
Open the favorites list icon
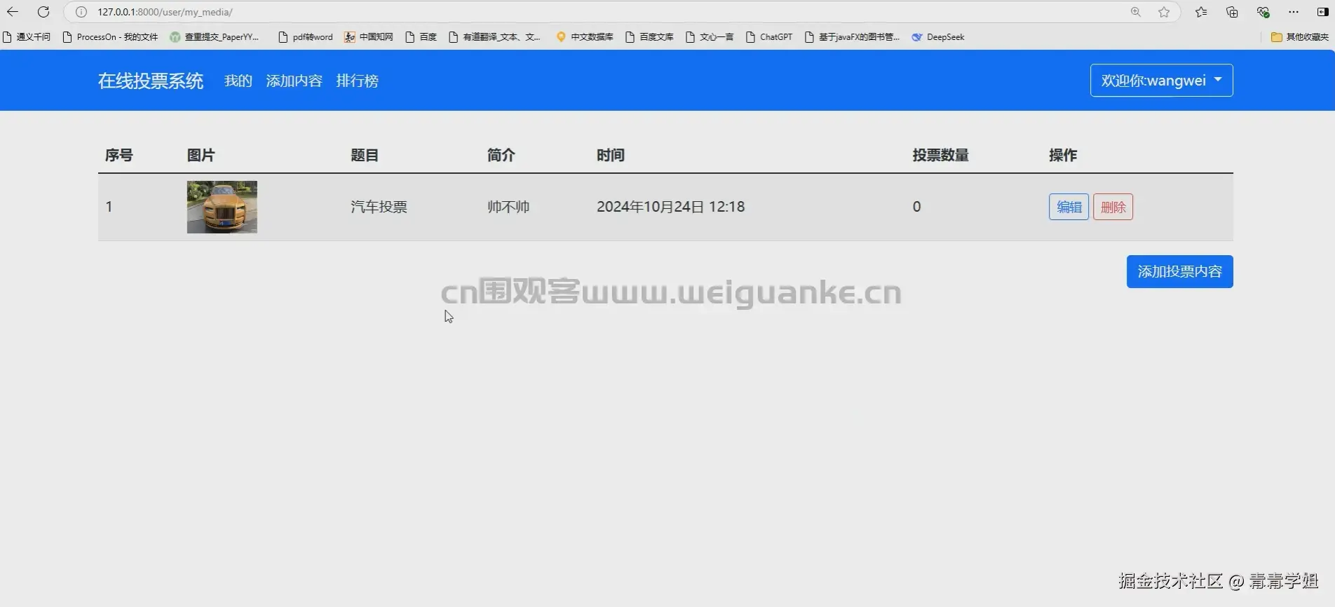tap(1201, 12)
